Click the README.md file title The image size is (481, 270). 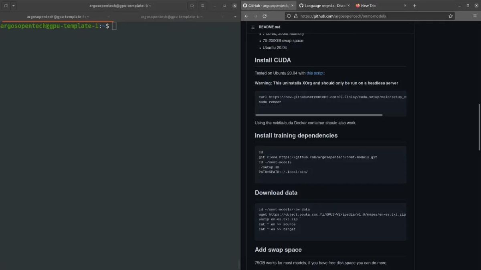[269, 27]
